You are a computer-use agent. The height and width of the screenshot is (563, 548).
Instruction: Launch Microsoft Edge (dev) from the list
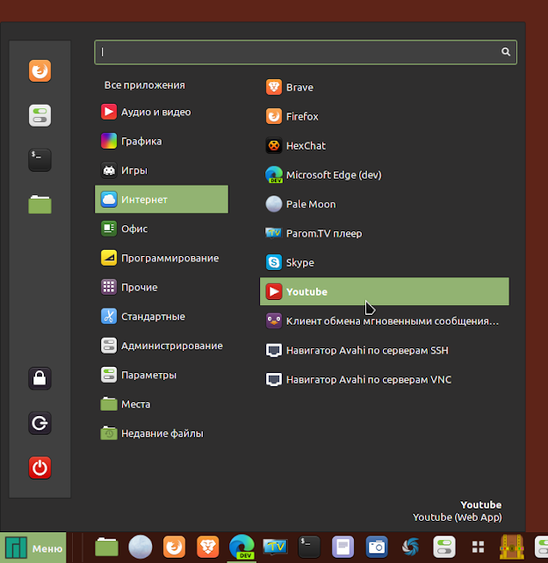pos(384,175)
